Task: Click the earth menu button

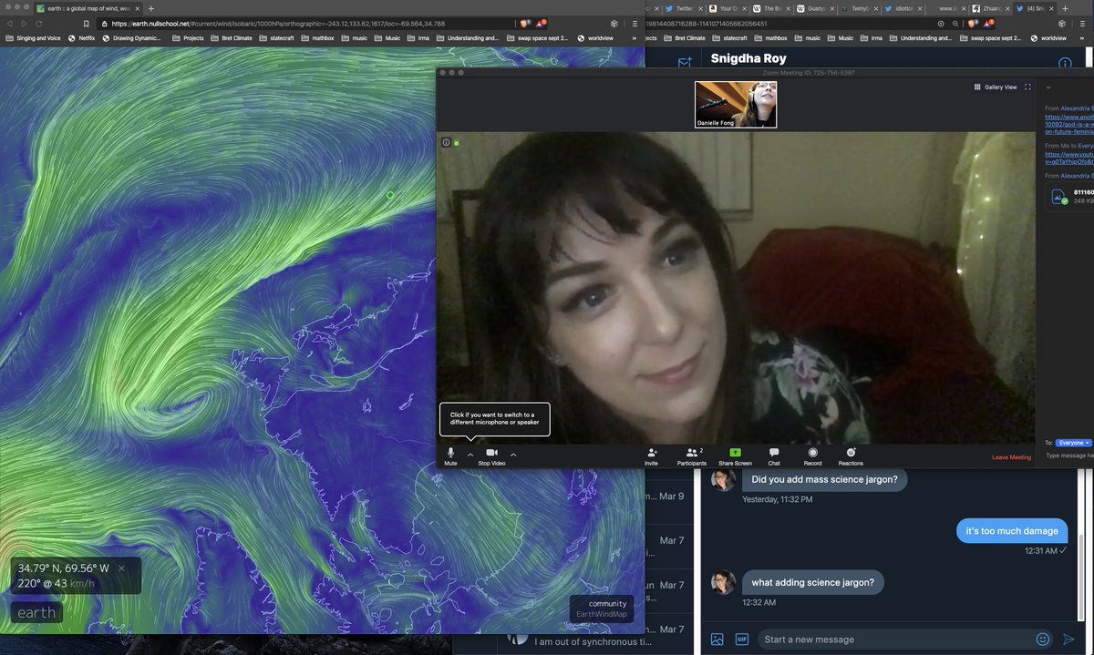Action: (x=36, y=613)
